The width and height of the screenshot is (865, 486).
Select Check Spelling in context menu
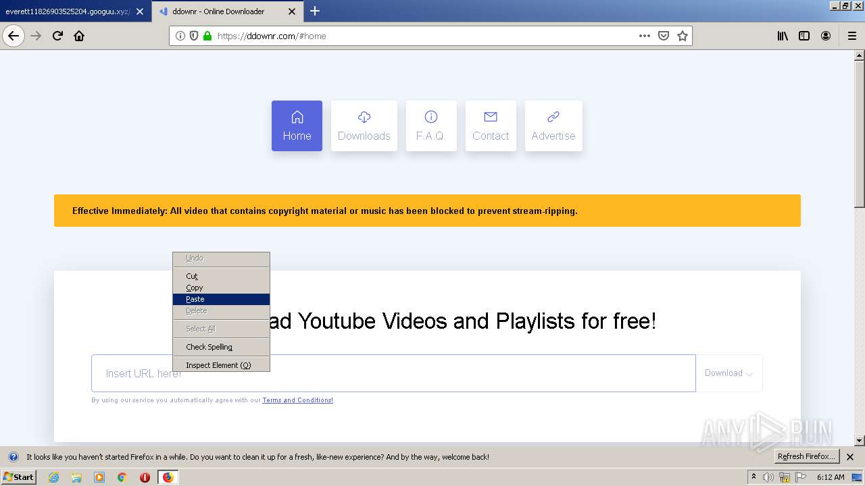[x=221, y=347]
